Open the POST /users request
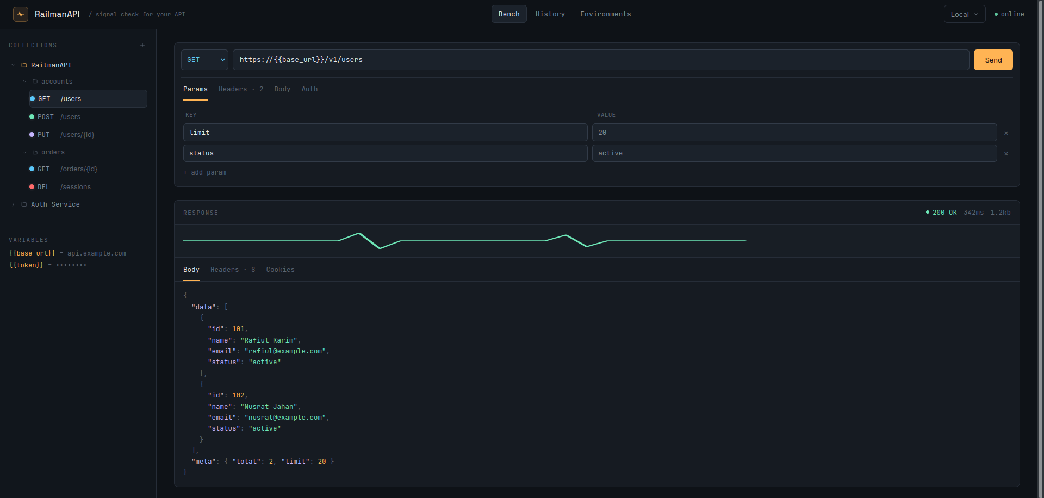 pyautogui.click(x=88, y=117)
